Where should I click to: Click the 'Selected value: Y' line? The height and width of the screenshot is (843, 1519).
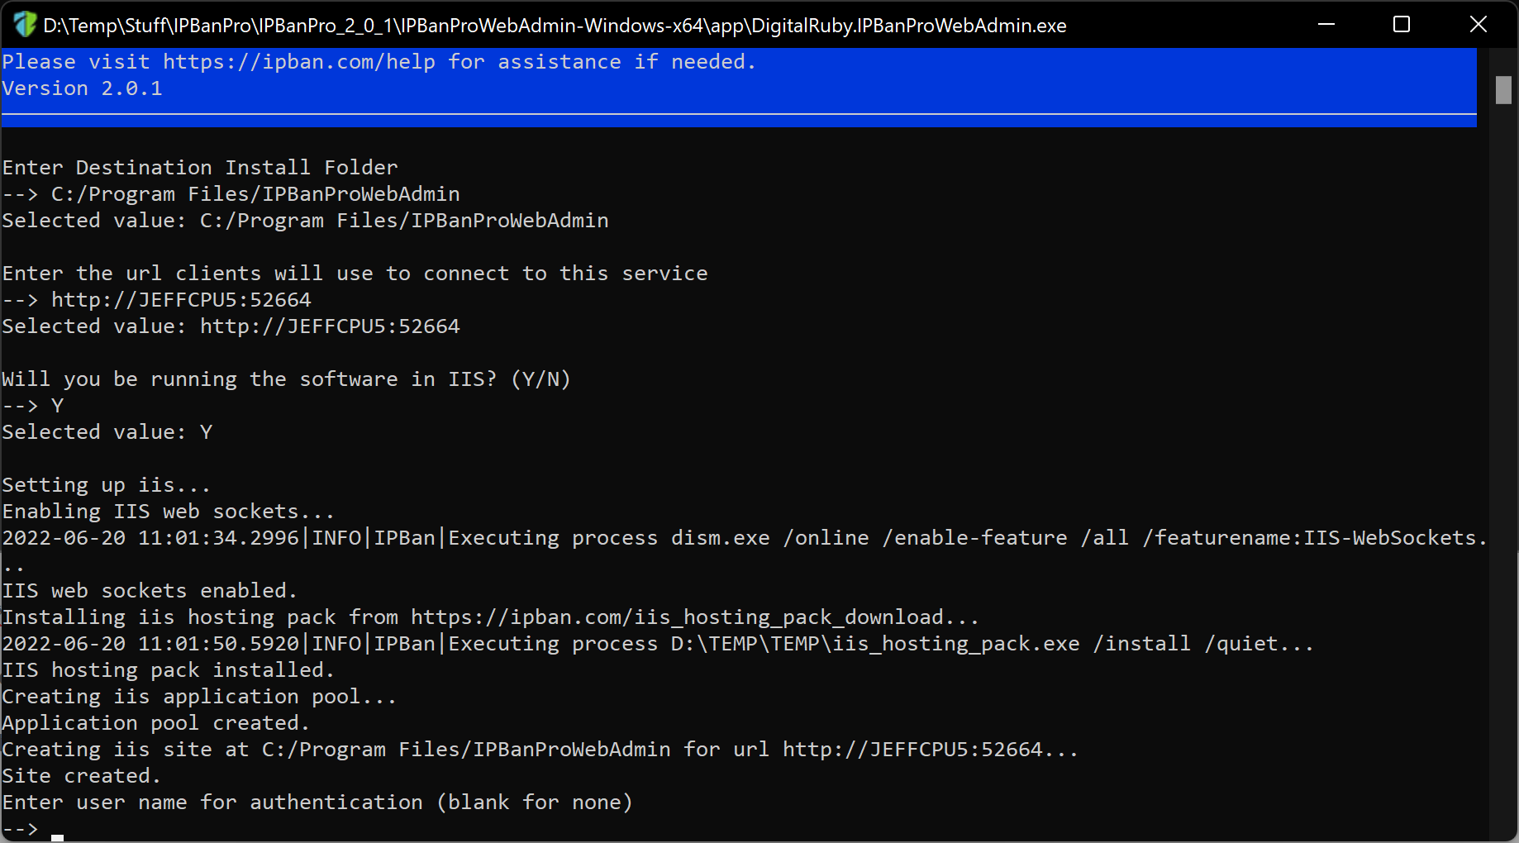coord(107,432)
